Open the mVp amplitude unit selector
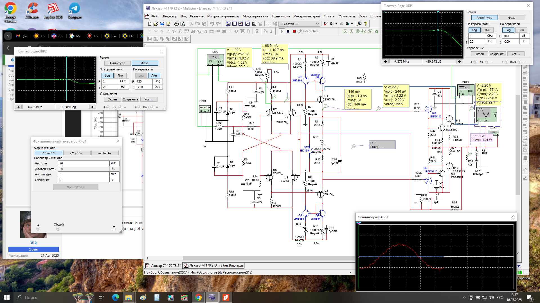The height and width of the screenshot is (303, 540). point(114,174)
